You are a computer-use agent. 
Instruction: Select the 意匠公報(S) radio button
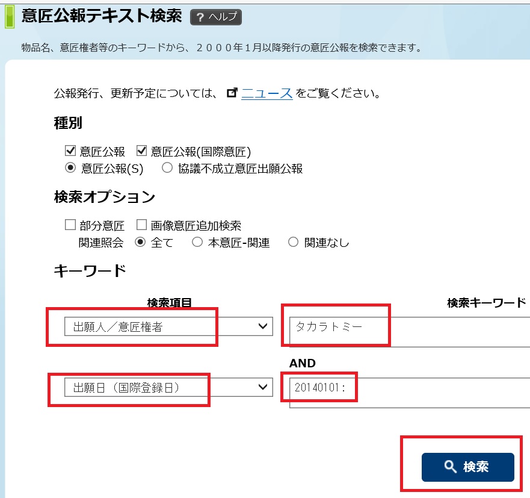tap(70, 167)
